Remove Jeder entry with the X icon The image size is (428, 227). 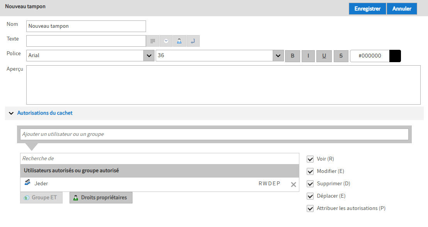(x=293, y=185)
